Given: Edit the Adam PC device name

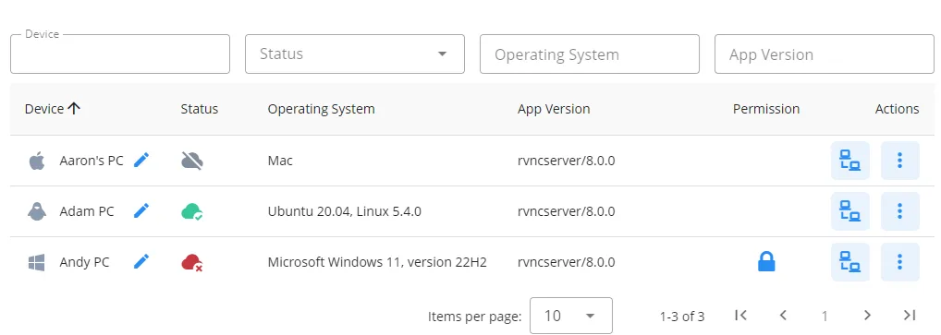Looking at the screenshot, I should (141, 211).
